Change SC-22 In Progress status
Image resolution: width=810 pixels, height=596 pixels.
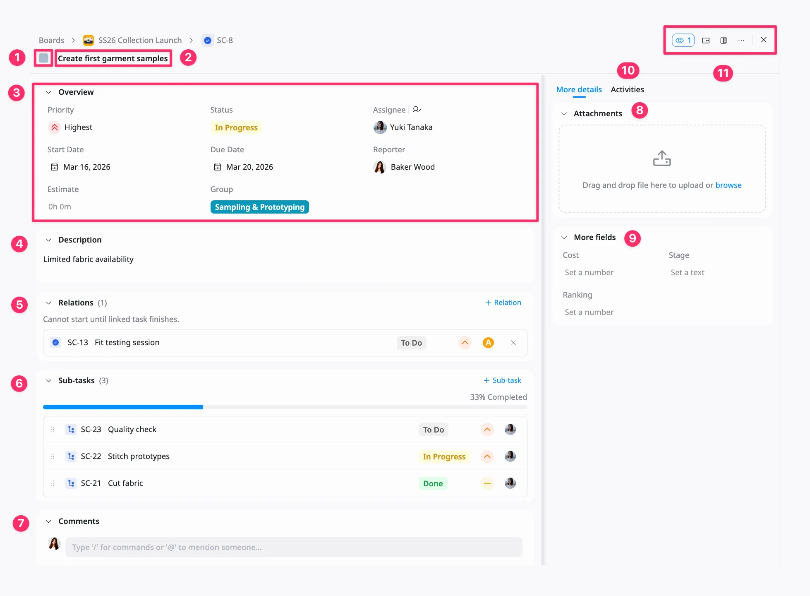pos(444,457)
